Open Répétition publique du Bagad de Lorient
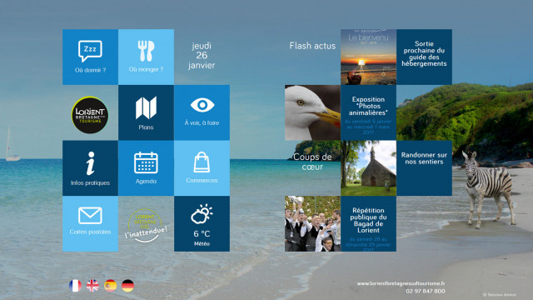The image size is (533, 300). pos(368,224)
